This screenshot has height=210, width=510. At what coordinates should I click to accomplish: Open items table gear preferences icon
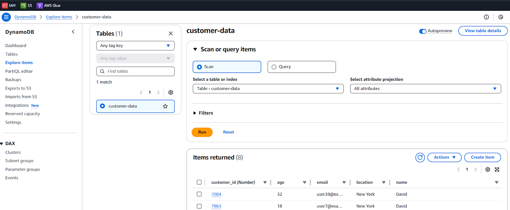488,170
